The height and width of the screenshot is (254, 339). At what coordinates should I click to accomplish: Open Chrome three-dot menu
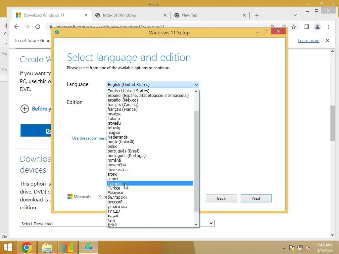(x=328, y=27)
